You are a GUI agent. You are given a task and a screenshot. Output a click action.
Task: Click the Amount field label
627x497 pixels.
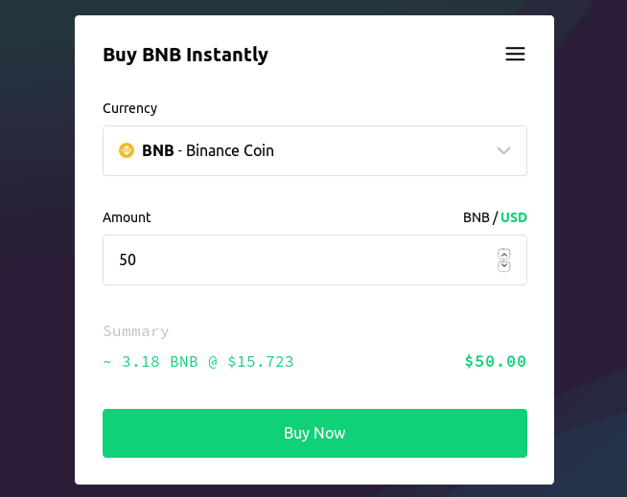pyautogui.click(x=127, y=217)
